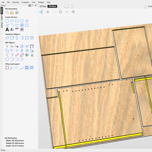Image resolution: width=152 pixels, height=152 pixels.
Task: Click the Draw Ellipse tool
Action: [12, 21]
